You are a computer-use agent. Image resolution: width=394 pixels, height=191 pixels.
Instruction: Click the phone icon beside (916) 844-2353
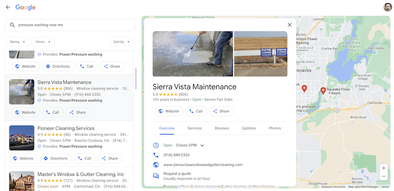[x=156, y=155]
